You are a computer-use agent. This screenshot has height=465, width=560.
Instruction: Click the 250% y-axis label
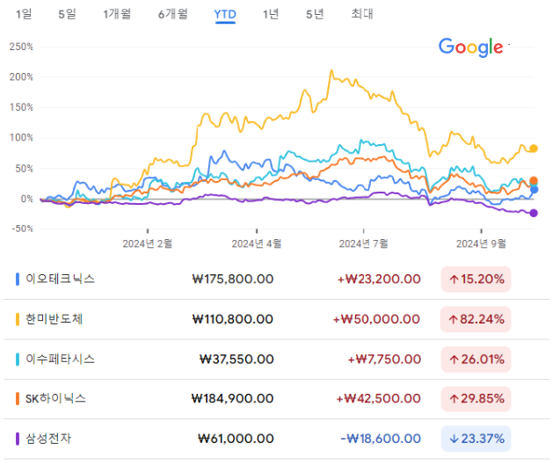(x=21, y=47)
